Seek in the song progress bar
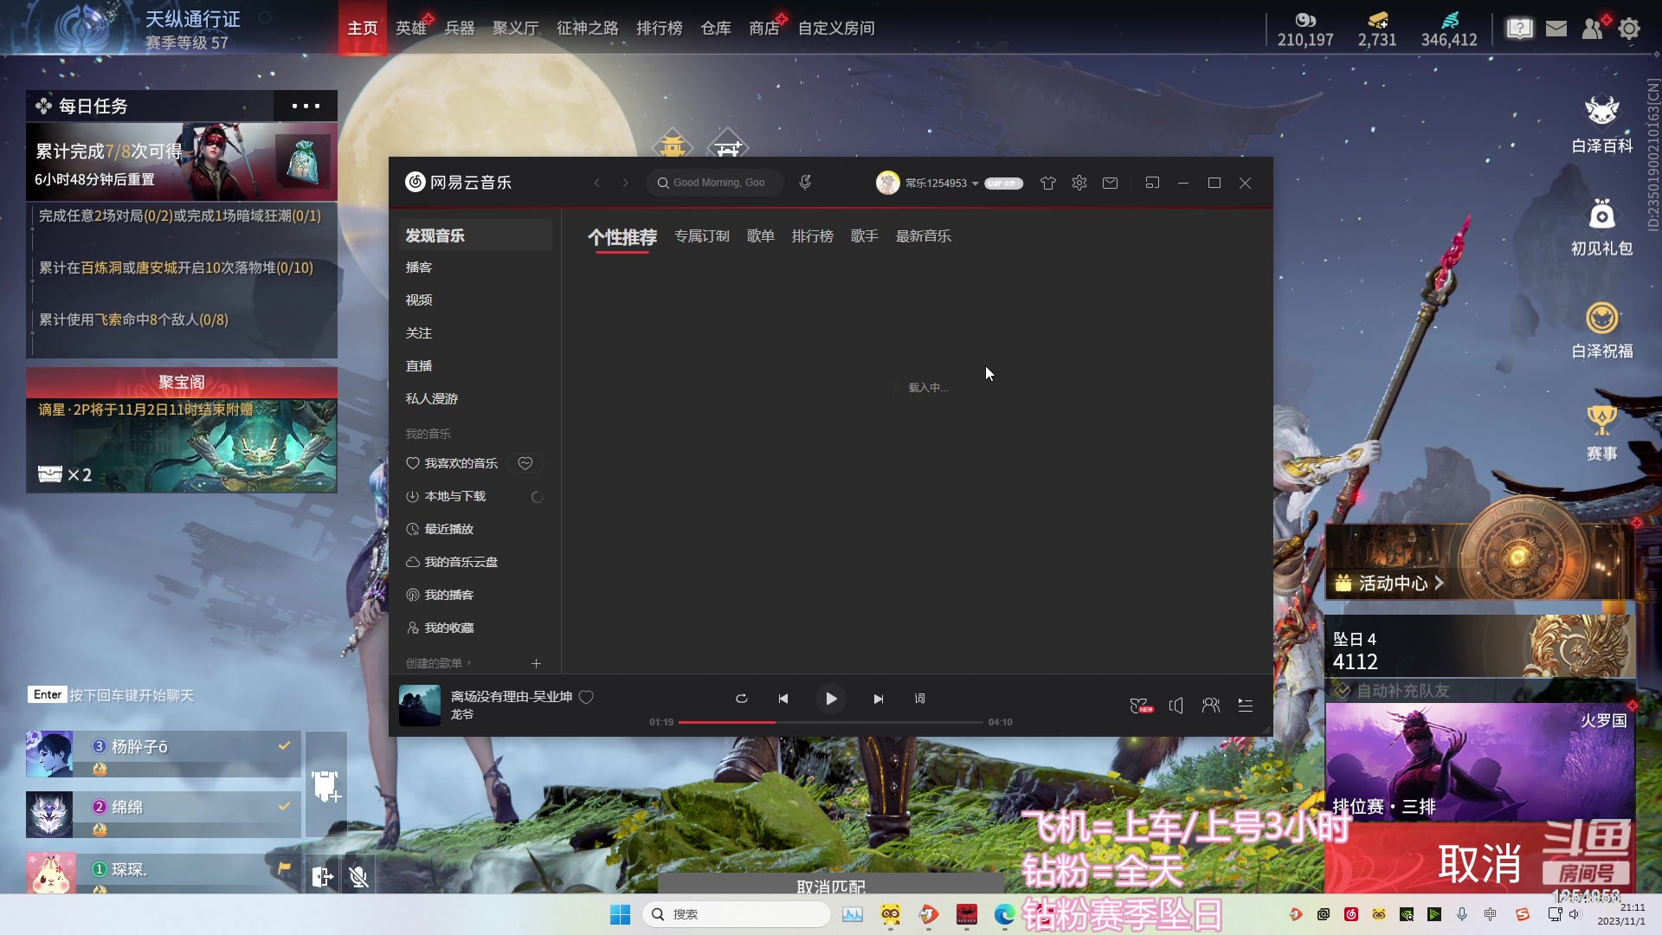The image size is (1662, 935). [x=831, y=722]
